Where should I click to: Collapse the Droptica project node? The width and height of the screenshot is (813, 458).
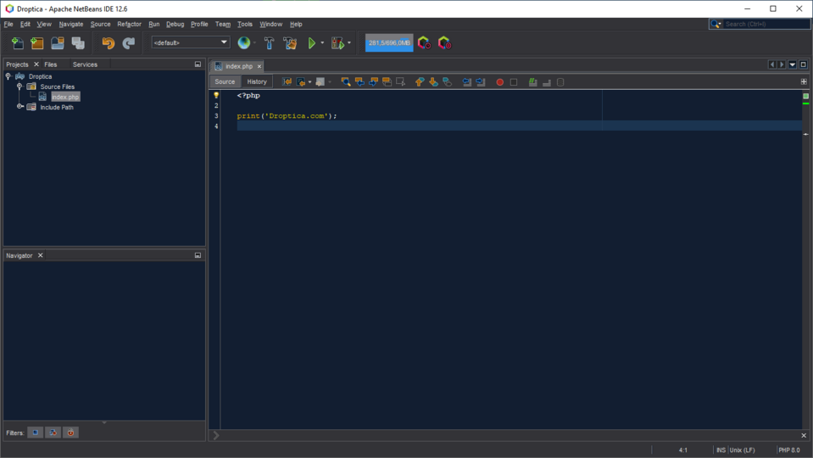point(8,76)
